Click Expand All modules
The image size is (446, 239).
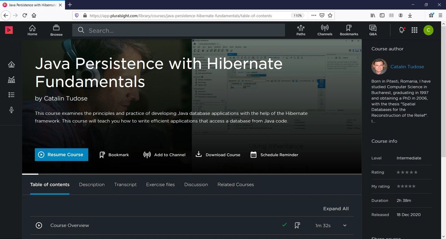pos(336,209)
